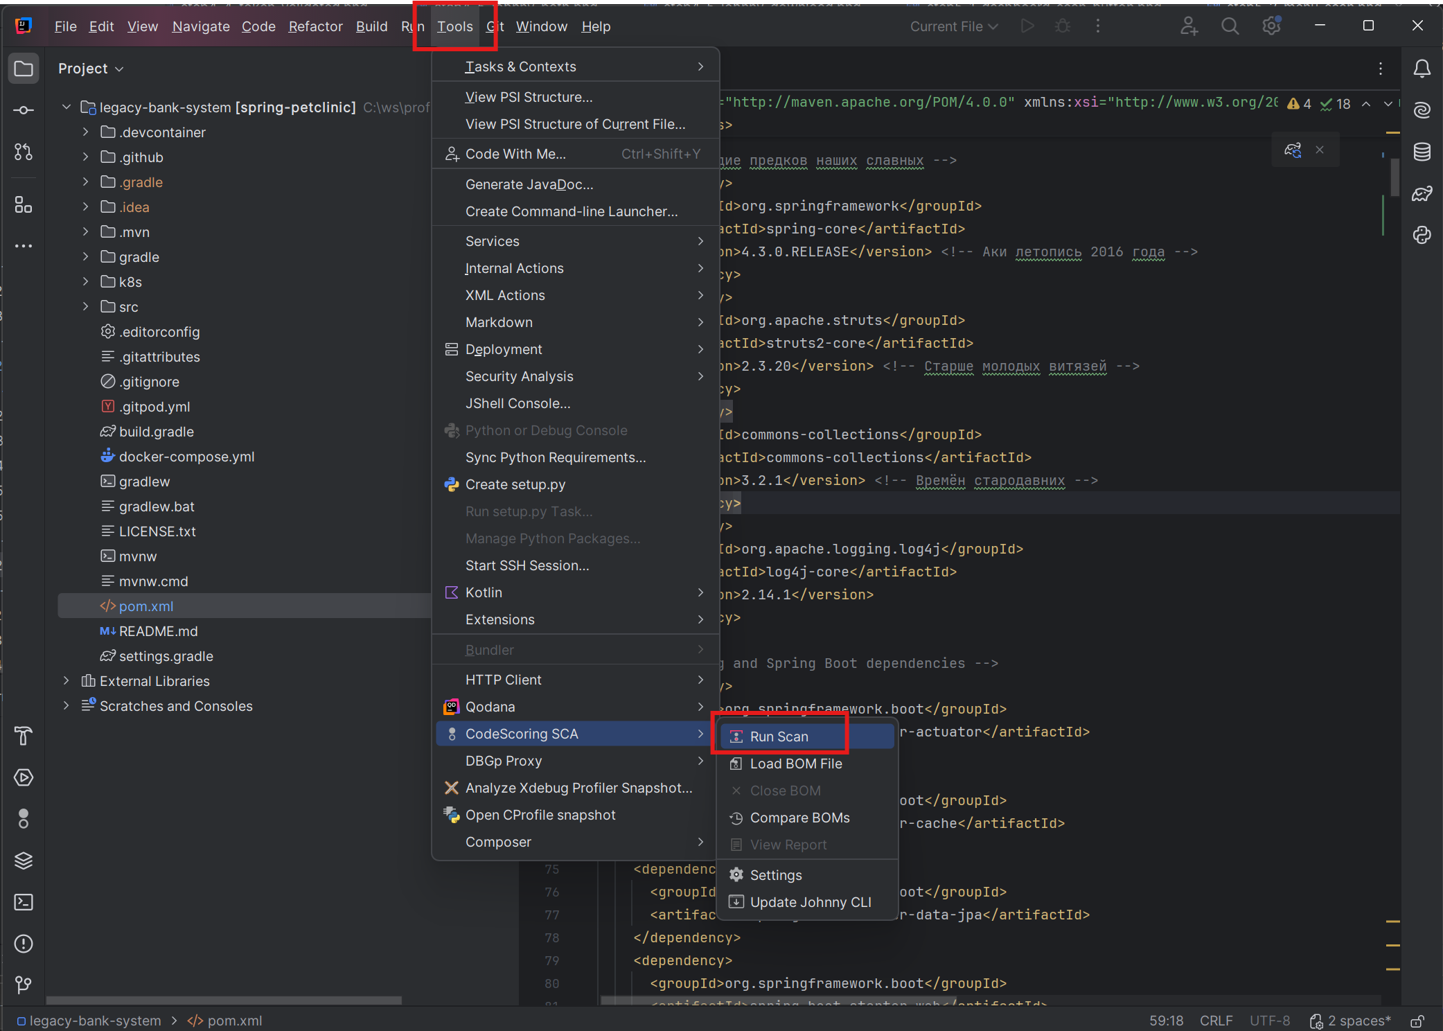This screenshot has width=1443, height=1031.
Task: Open the Problems tool window icon
Action: [24, 944]
